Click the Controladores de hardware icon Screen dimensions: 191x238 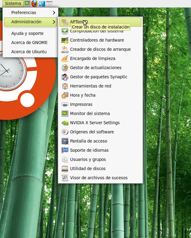tap(65, 40)
